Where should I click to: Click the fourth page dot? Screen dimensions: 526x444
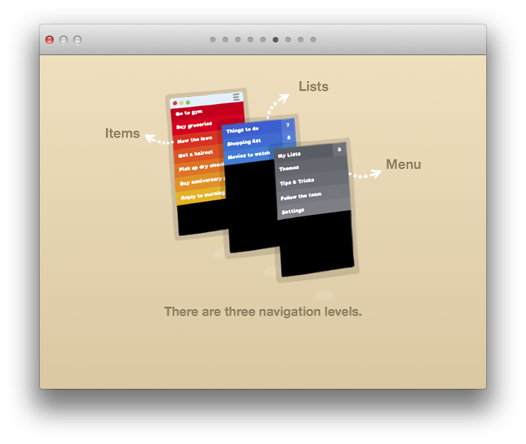coord(250,40)
